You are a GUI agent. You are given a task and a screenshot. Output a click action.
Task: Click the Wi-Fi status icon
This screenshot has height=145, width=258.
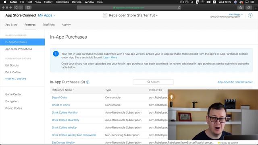pyautogui.click(x=202, y=2)
